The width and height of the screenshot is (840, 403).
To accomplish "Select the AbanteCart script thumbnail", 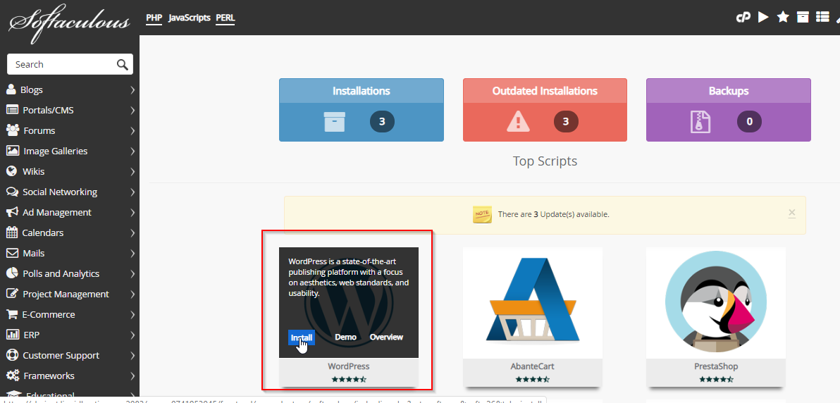I will pos(533,303).
